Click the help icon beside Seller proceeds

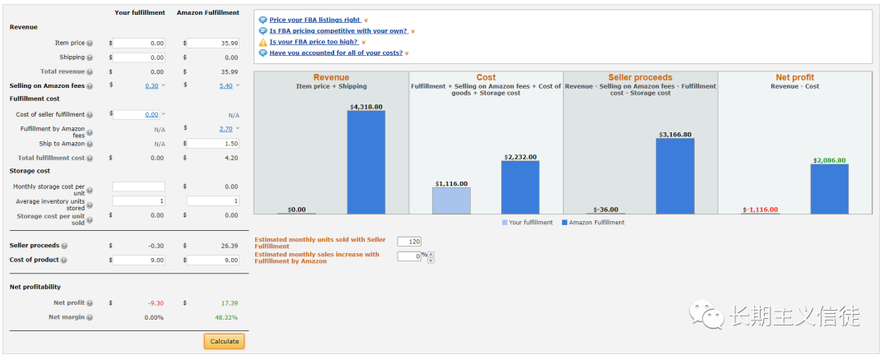pos(64,246)
